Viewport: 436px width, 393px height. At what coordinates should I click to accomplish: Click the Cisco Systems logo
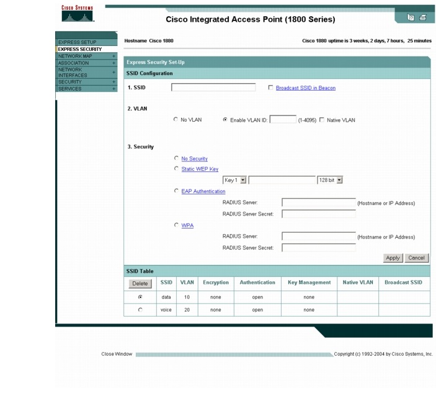(78, 14)
